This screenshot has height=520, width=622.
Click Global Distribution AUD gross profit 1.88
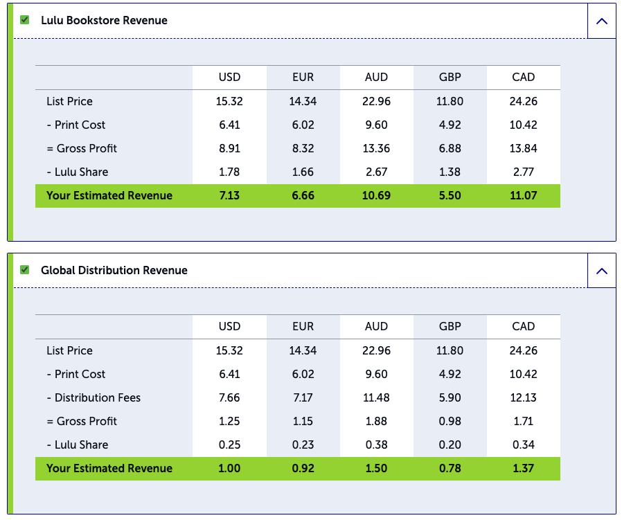(x=376, y=421)
